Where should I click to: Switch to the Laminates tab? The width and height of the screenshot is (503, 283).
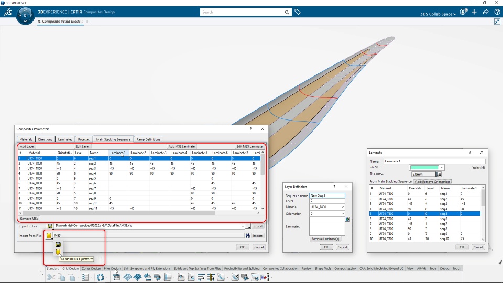65,139
